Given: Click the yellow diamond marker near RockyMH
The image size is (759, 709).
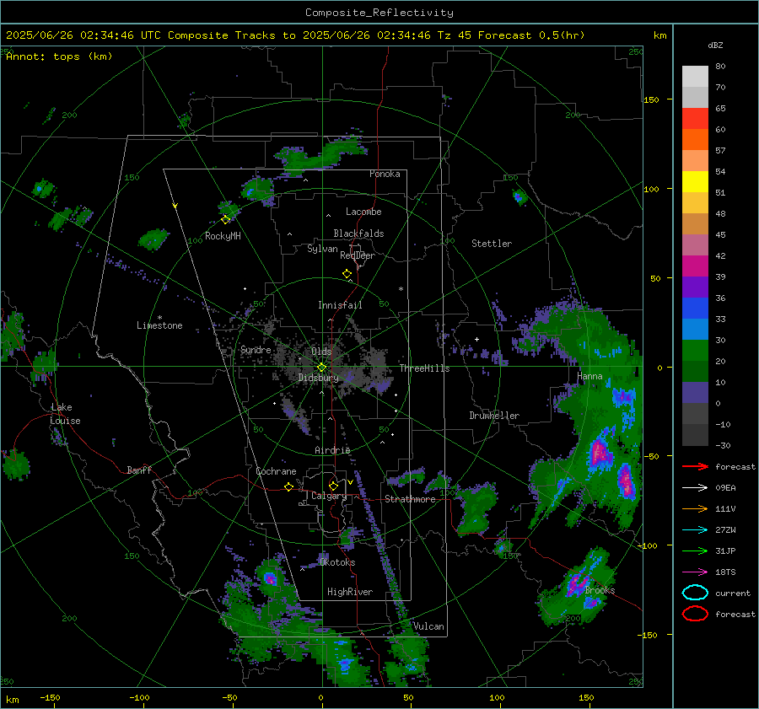Looking at the screenshot, I should pyautogui.click(x=225, y=219).
